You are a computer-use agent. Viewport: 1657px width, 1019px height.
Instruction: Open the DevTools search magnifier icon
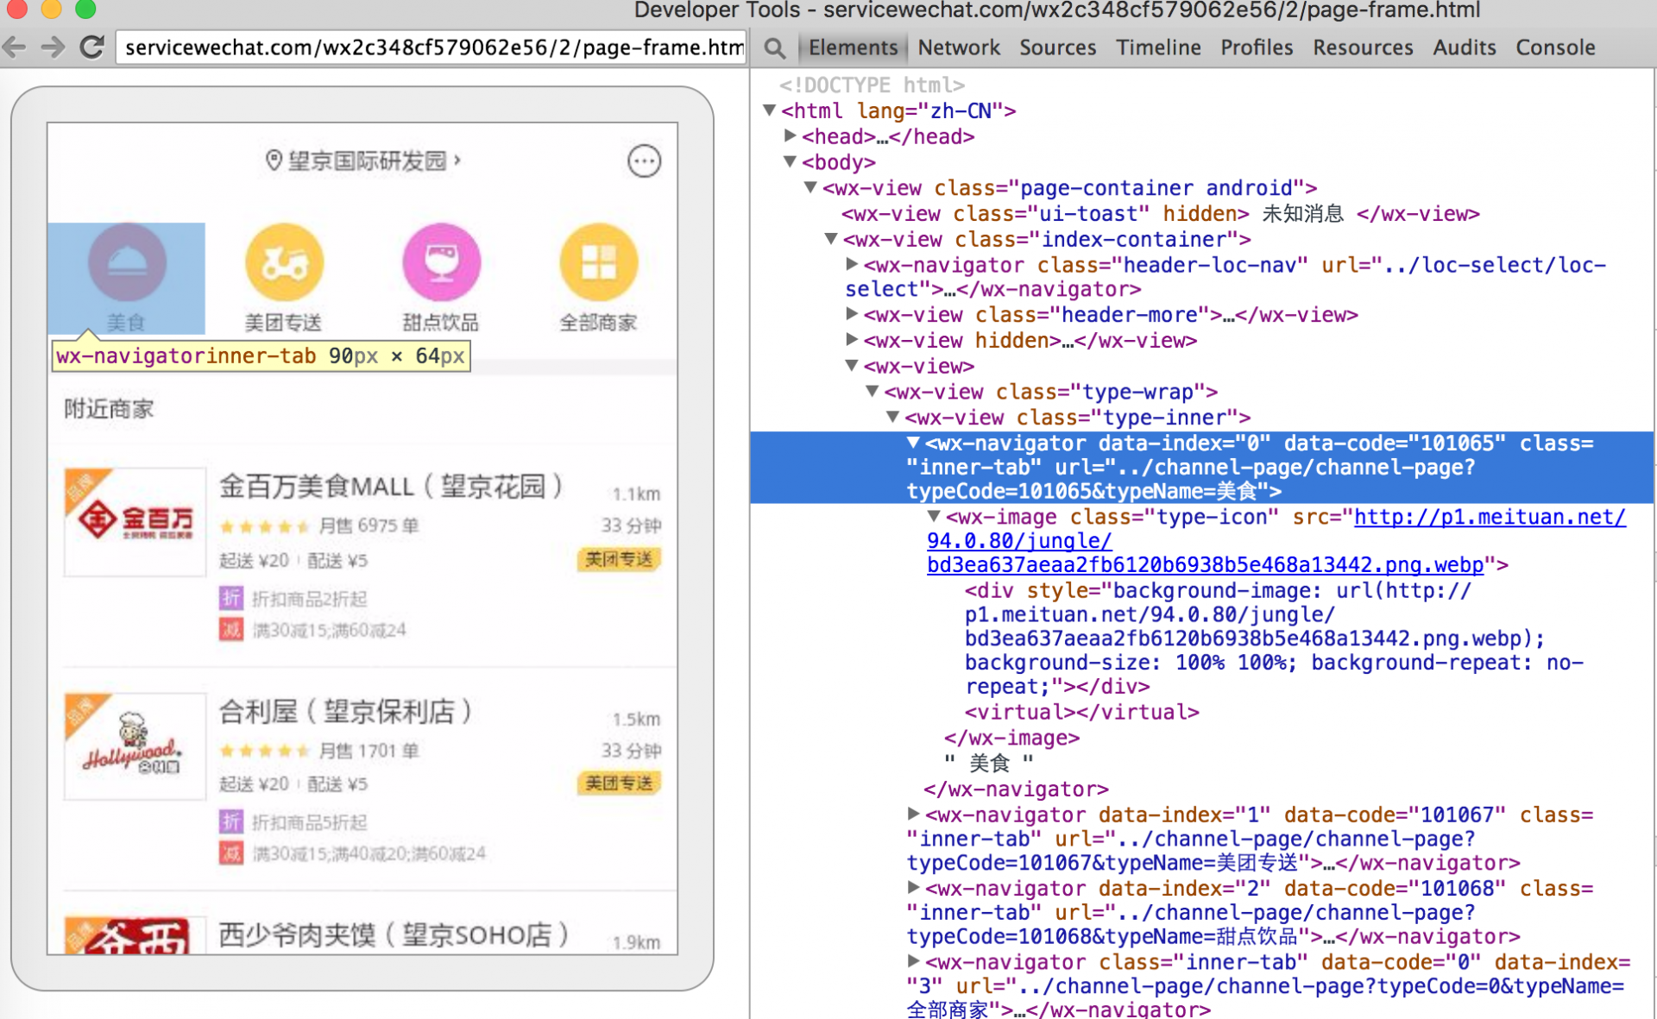[x=774, y=48]
